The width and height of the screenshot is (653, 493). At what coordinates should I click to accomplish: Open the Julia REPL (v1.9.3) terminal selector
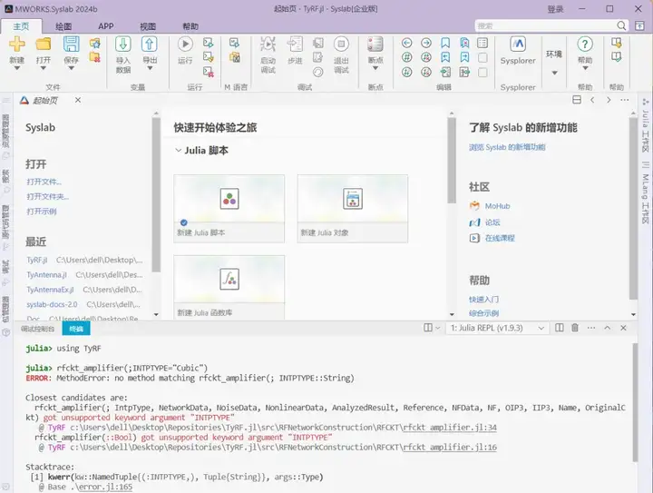(x=497, y=328)
